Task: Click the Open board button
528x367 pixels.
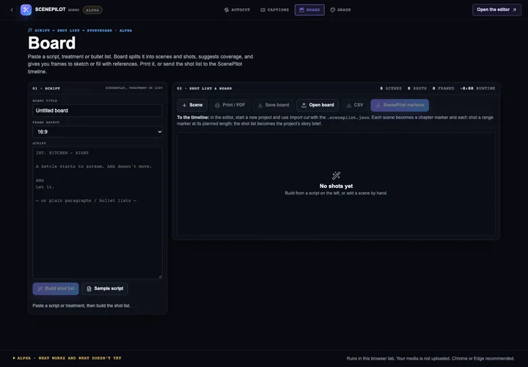Action: coord(318,105)
